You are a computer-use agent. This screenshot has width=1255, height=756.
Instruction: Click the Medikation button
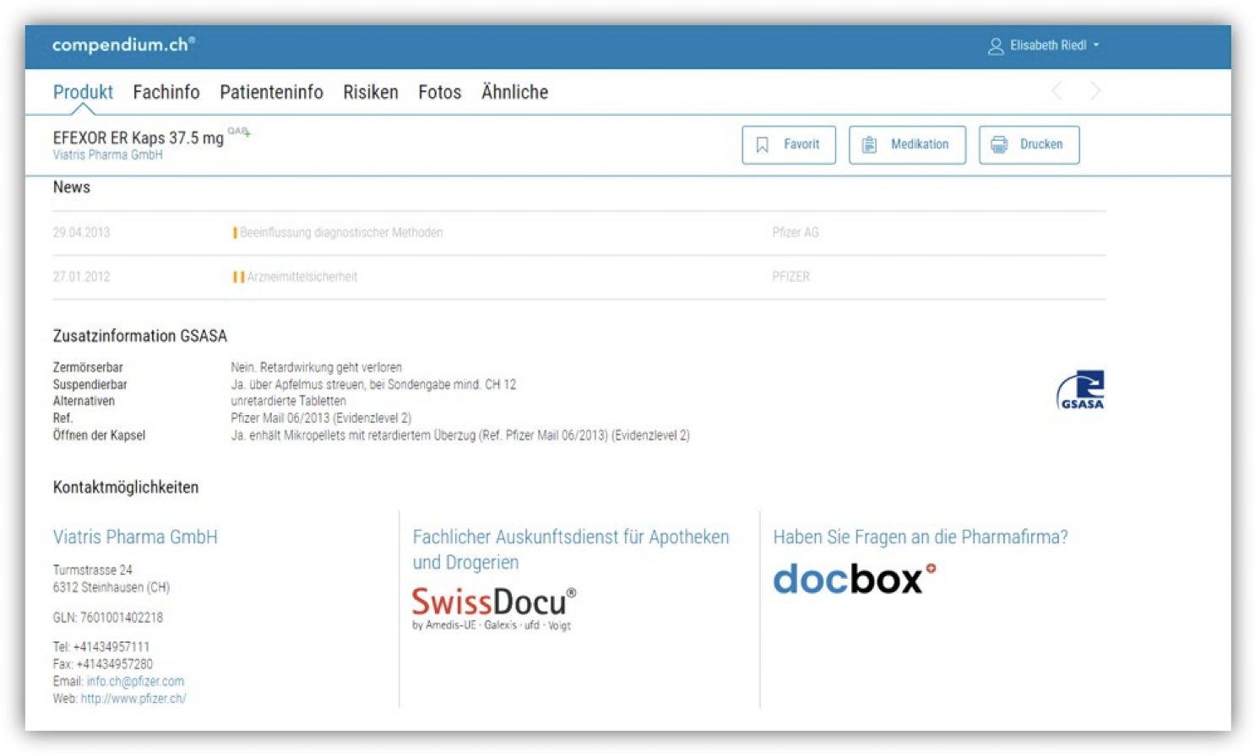pos(906,144)
